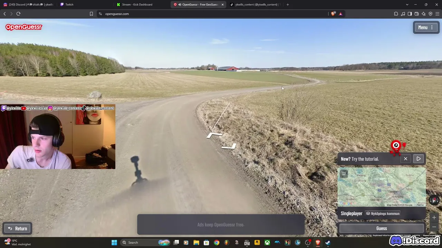442x248 pixels.
Task: Open Rockstar Games Launcher from taskbar
Action: coord(257,242)
